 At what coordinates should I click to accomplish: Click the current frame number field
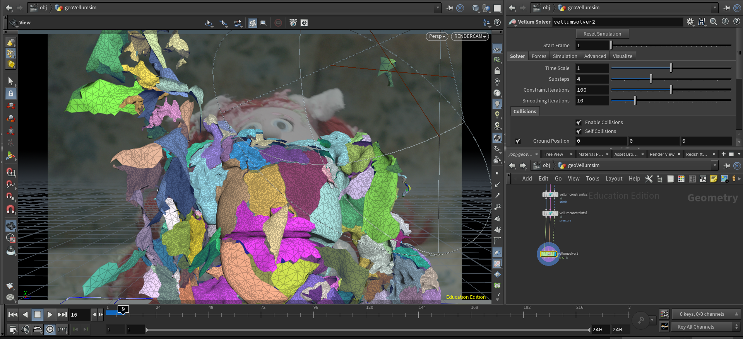click(x=80, y=315)
